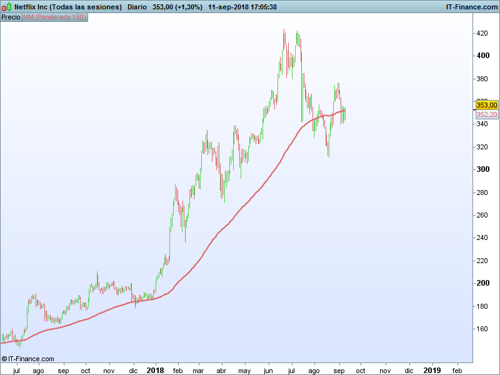
Task: Click the abr label on time axis
Action: point(221,371)
